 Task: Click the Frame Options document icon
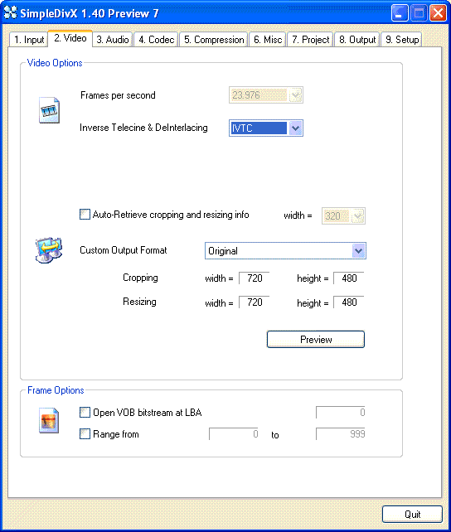click(x=49, y=421)
